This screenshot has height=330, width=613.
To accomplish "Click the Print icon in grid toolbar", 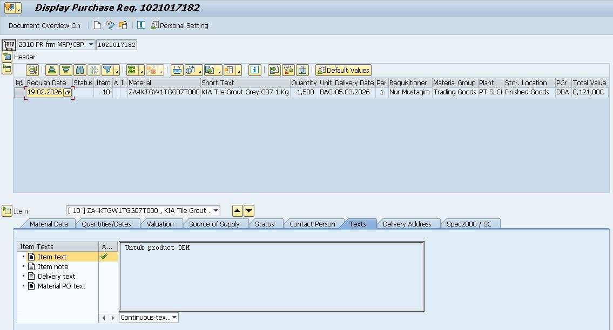I will (x=177, y=70).
